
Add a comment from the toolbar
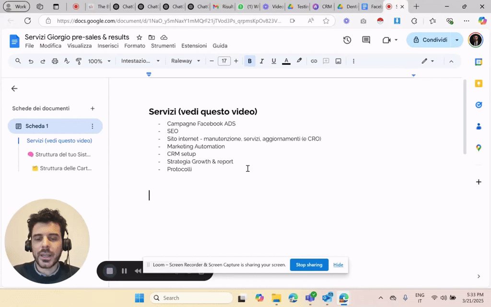coord(326,61)
